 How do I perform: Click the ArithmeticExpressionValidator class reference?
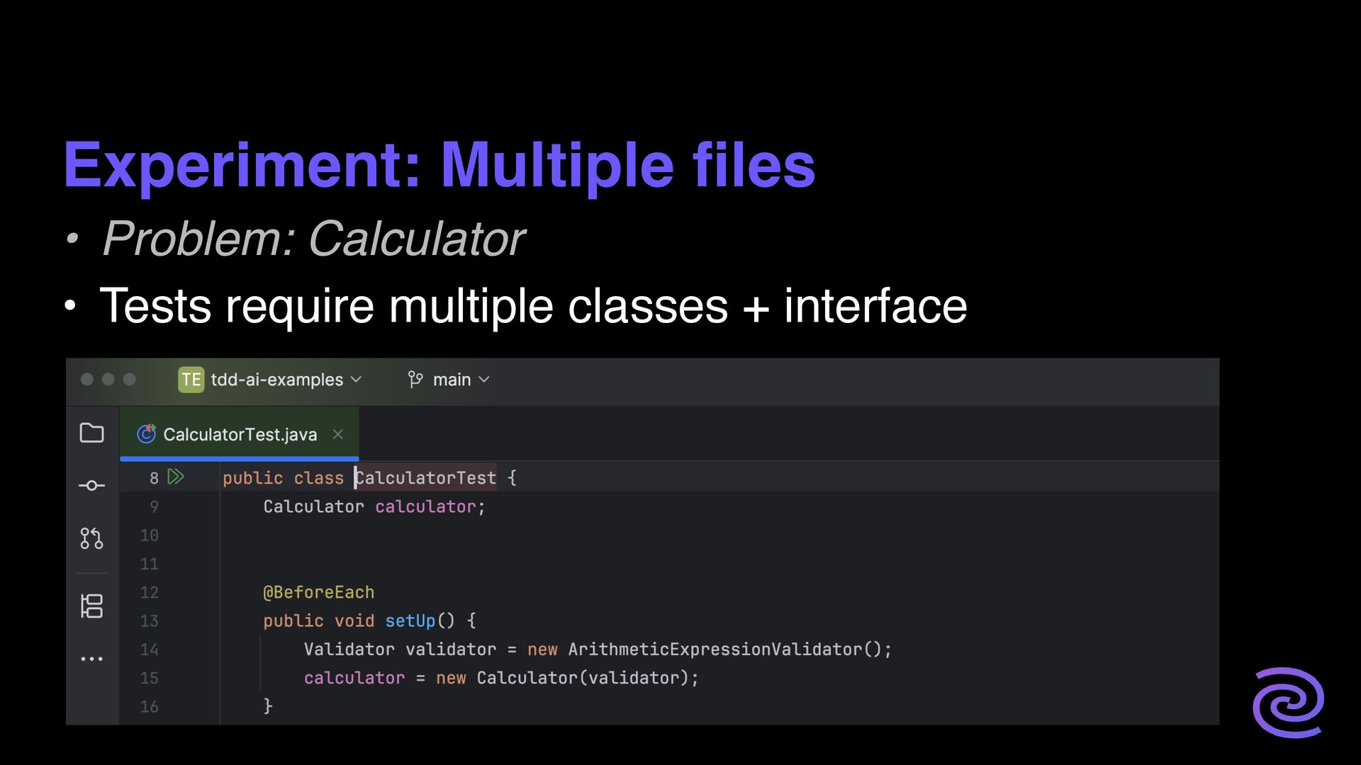pos(715,650)
